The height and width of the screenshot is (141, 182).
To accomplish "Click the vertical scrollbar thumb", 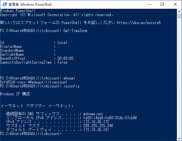I will tap(179, 16).
